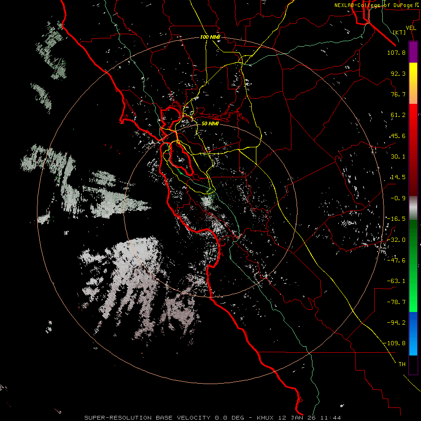Click the -63.1 value on velocity scale

click(396, 281)
